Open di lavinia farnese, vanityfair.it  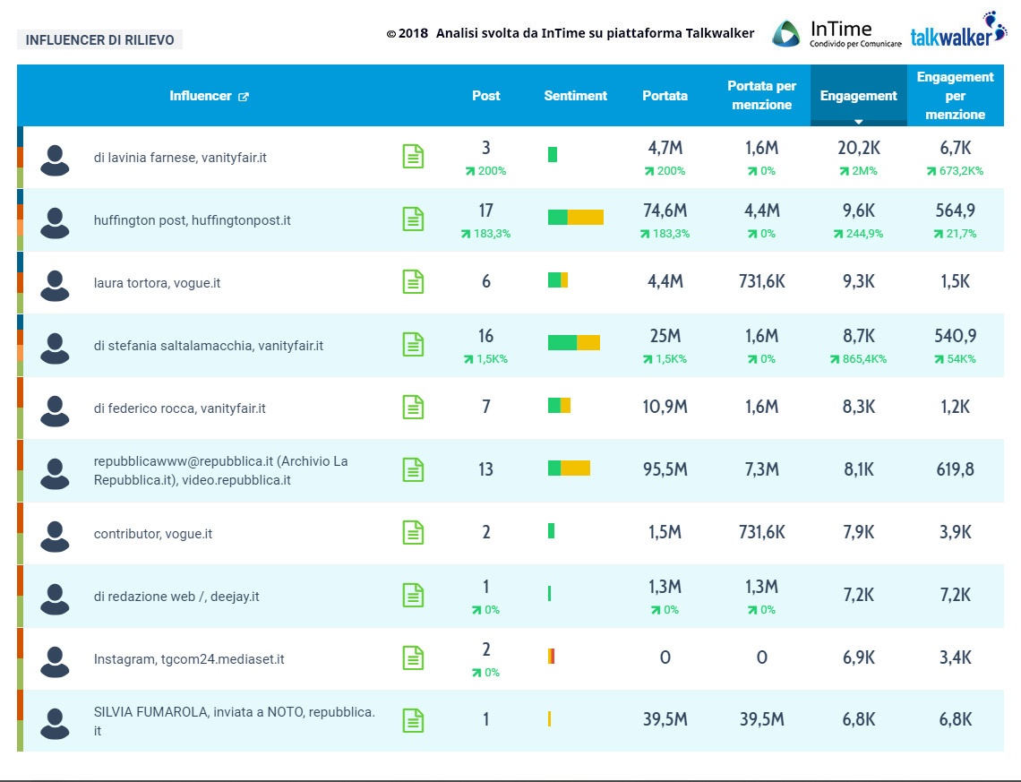point(180,158)
